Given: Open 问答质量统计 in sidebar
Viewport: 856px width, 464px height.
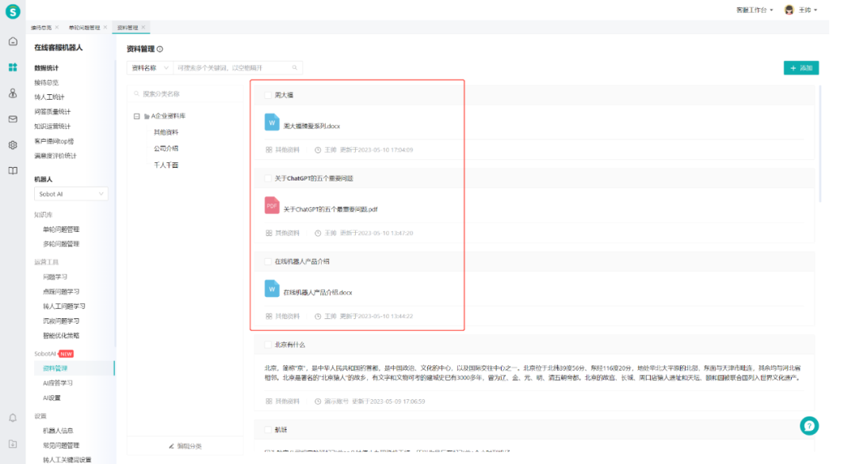Looking at the screenshot, I should tap(52, 112).
